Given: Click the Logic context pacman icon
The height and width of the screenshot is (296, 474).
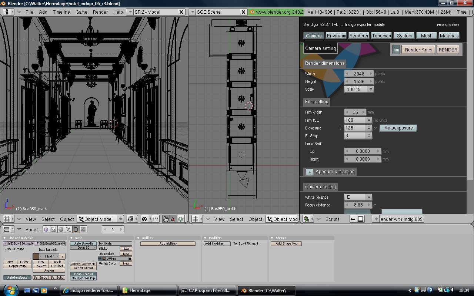Looking at the screenshot, I should tap(46, 229).
